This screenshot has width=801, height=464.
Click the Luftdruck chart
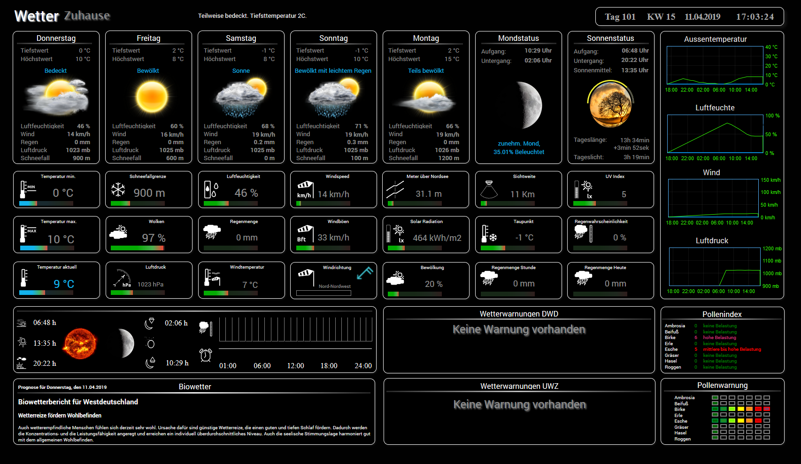point(715,266)
